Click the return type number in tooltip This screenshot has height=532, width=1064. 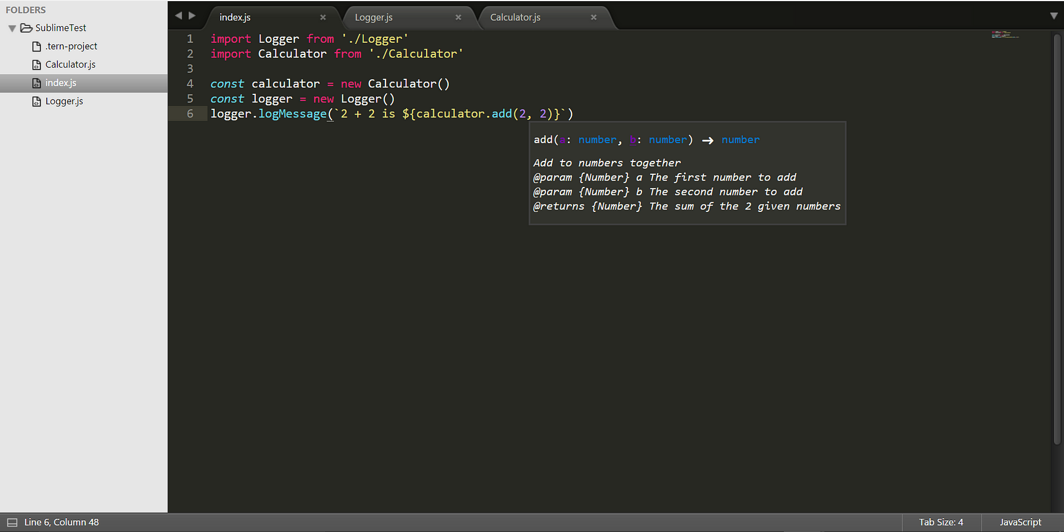[x=740, y=140]
